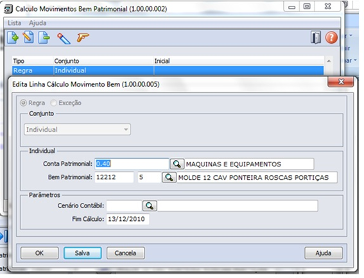Click the Ajuda button in the dialog
Image resolution: width=364 pixels, height=278 pixels.
pos(324,253)
